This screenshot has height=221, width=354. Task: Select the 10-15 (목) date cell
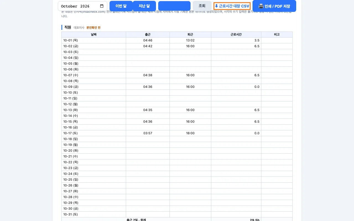[94, 122]
